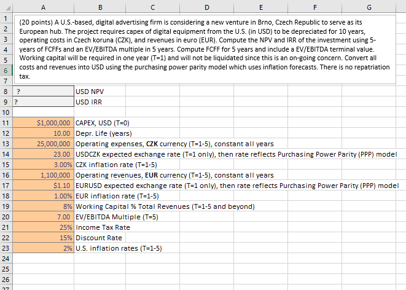Select row 10 header
406x290 pixels.
point(6,112)
